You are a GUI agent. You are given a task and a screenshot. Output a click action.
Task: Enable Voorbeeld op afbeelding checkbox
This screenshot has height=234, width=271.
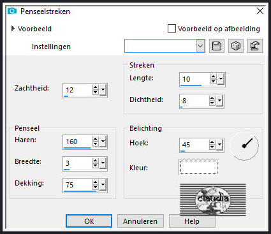point(172,29)
